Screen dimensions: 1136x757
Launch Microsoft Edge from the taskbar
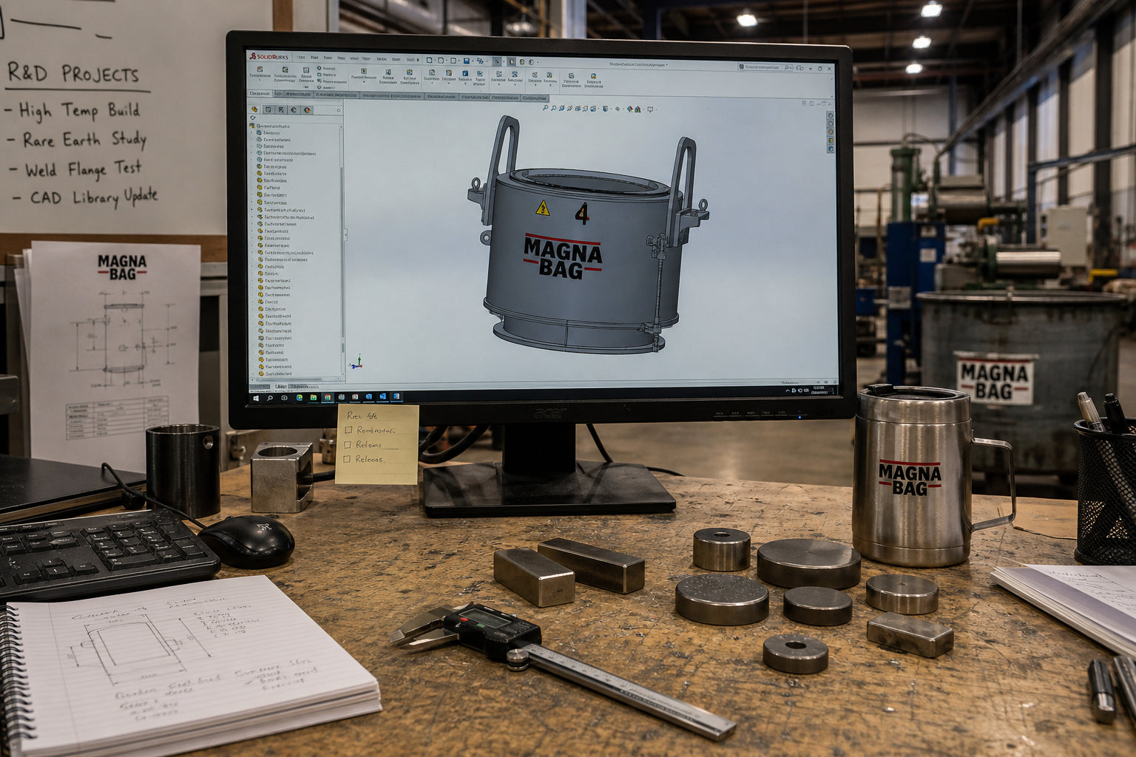(300, 398)
